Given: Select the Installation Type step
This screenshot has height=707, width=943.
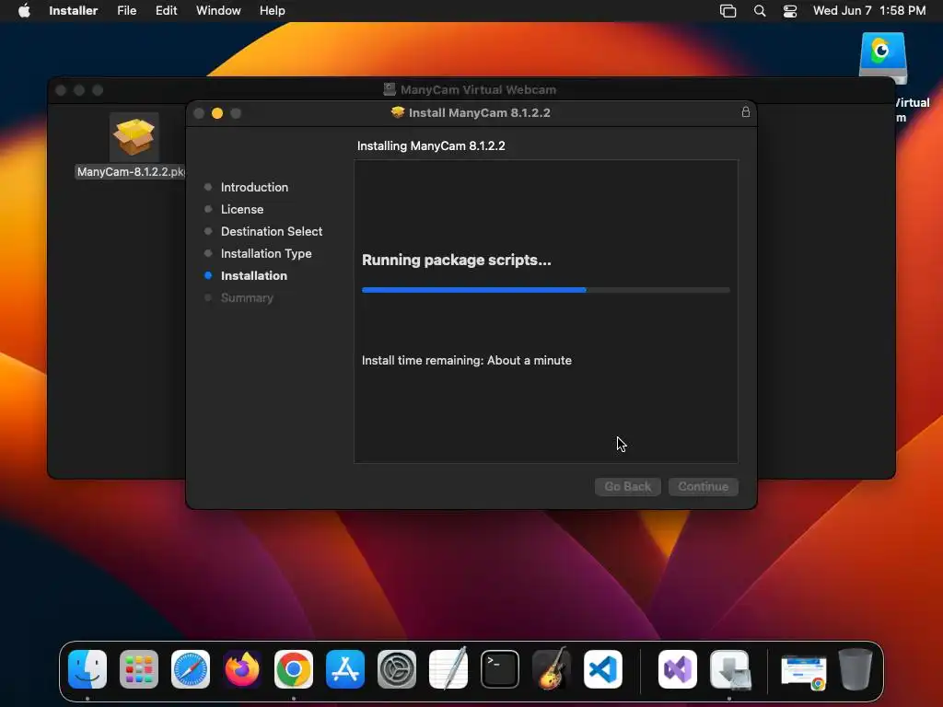Looking at the screenshot, I should click(266, 254).
